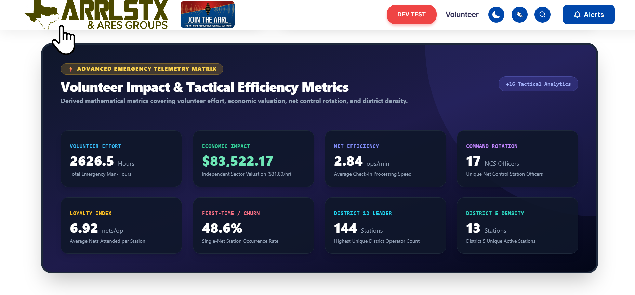Open search with the magnifier icon
This screenshot has height=295, width=635.
542,15
